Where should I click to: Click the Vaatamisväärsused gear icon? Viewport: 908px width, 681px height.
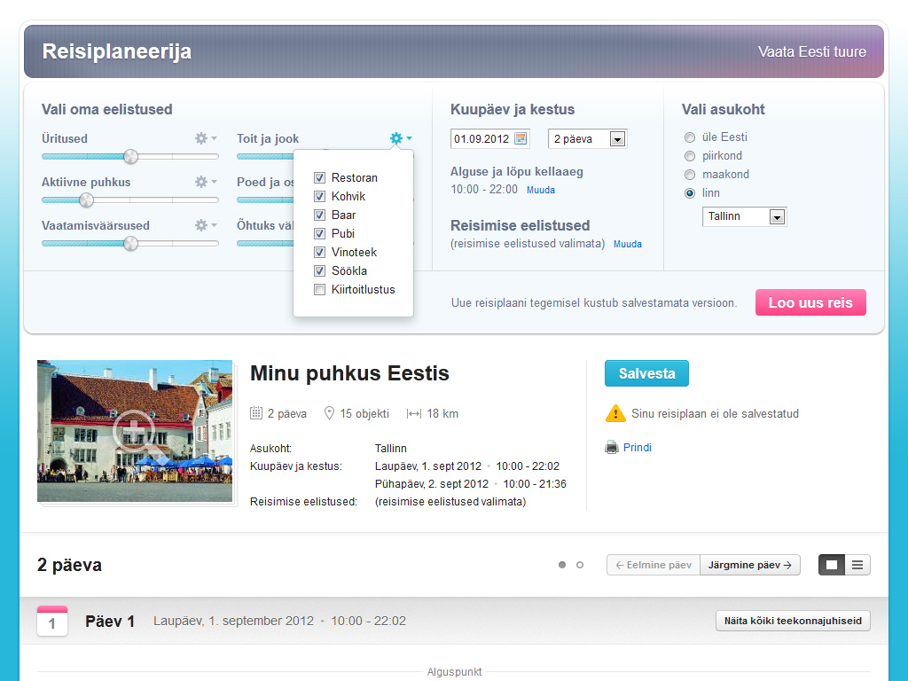205,225
